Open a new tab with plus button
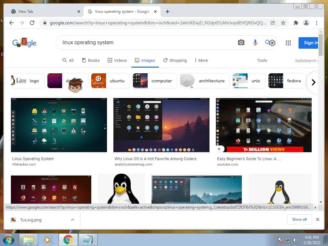 pyautogui.click(x=167, y=12)
